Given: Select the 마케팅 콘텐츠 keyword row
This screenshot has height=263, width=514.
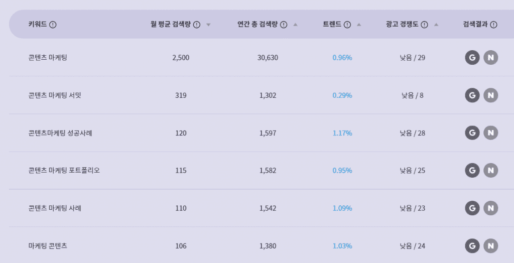Looking at the screenshot, I should click(261, 245).
